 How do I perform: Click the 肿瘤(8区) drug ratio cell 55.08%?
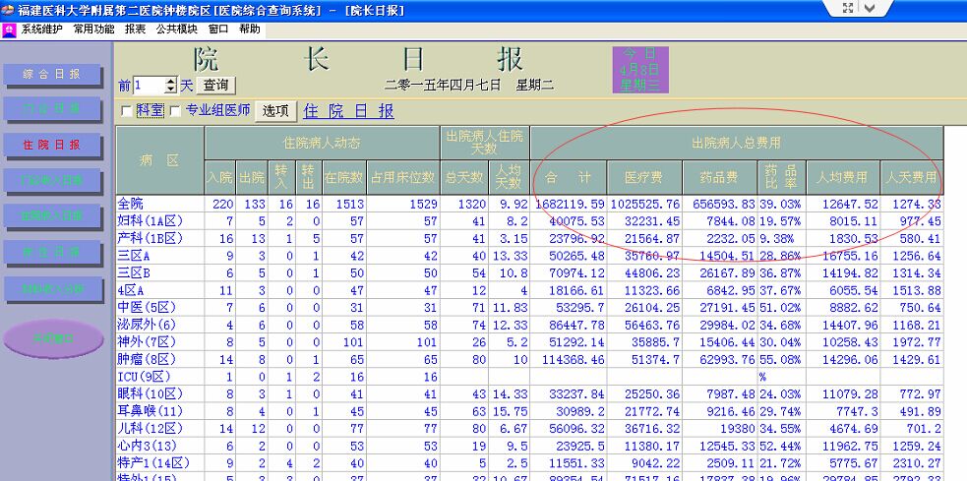(x=780, y=359)
